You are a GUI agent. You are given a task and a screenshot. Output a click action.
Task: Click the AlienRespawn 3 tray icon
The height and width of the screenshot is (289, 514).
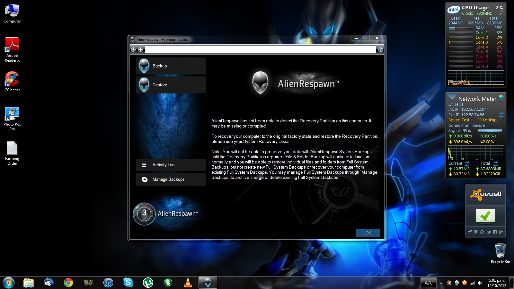449,283
